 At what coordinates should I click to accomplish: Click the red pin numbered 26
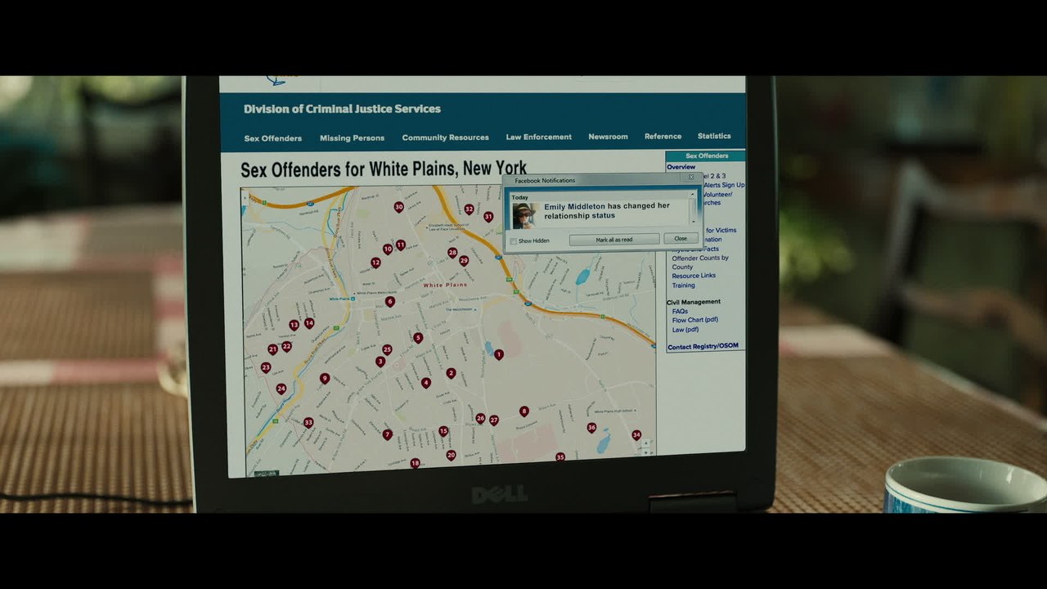[x=480, y=418]
